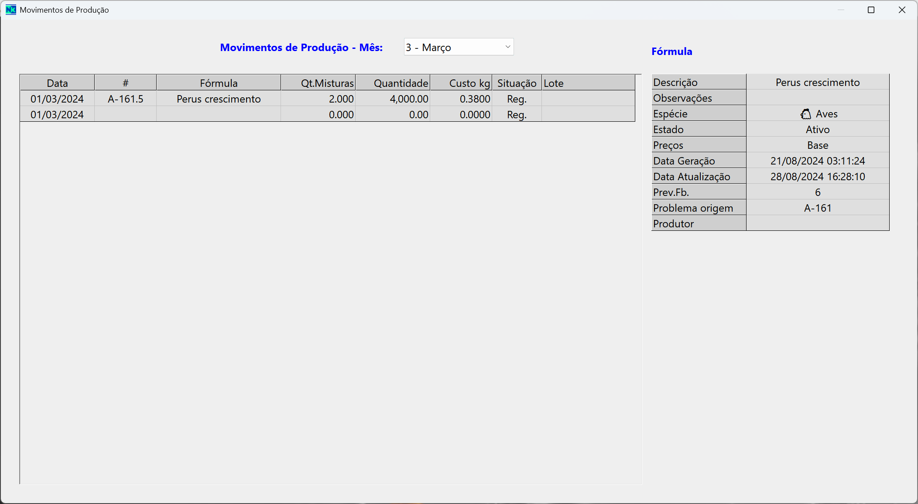The height and width of the screenshot is (504, 918).
Task: Click the Situação column header
Action: pyautogui.click(x=517, y=83)
